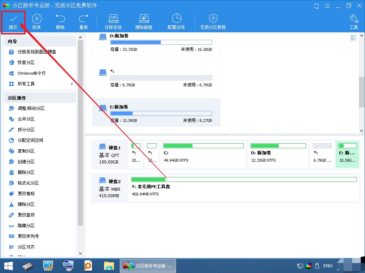This screenshot has height=273, width=365.
Task: Select E: 10.59G block in disk map
Action: click(x=347, y=154)
